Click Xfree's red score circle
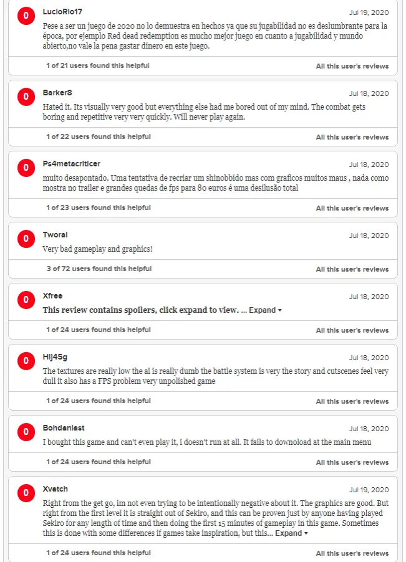 click(x=26, y=300)
